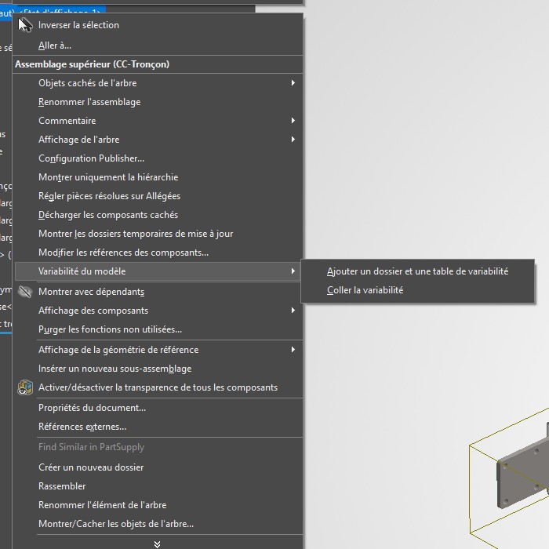This screenshot has width=549, height=549.
Task: Open Modifier les références des composants...
Action: pyautogui.click(x=124, y=253)
